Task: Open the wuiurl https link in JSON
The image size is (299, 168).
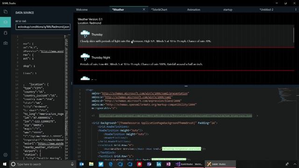Action: pyautogui.click(x=50, y=143)
